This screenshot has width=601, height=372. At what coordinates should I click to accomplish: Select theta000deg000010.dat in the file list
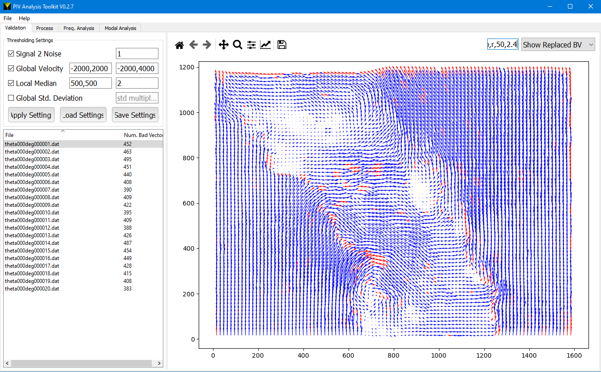tap(32, 213)
